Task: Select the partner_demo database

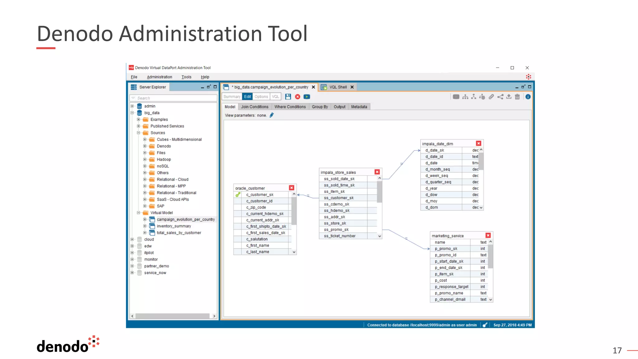Action: [156, 266]
